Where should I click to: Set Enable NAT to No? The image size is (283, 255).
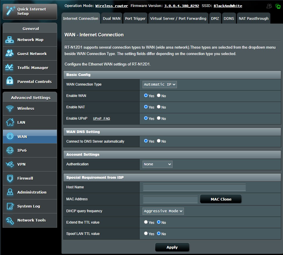point(159,107)
